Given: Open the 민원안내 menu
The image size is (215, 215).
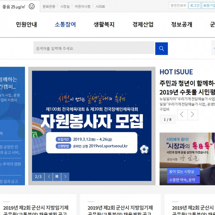Looking at the screenshot, I should pos(26,25).
